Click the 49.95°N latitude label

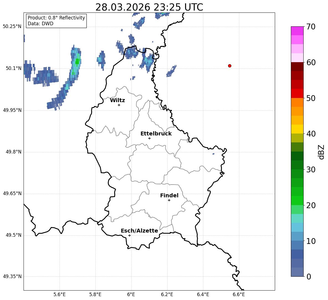tap(12, 110)
